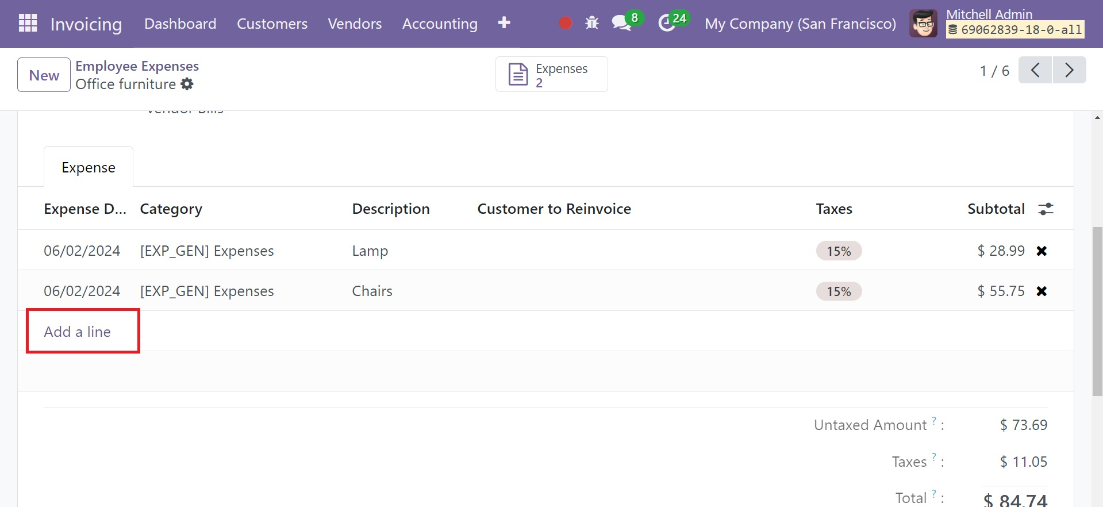Click Lamp row [EXP_GEN] Expenses category
1103x507 pixels.
click(207, 251)
